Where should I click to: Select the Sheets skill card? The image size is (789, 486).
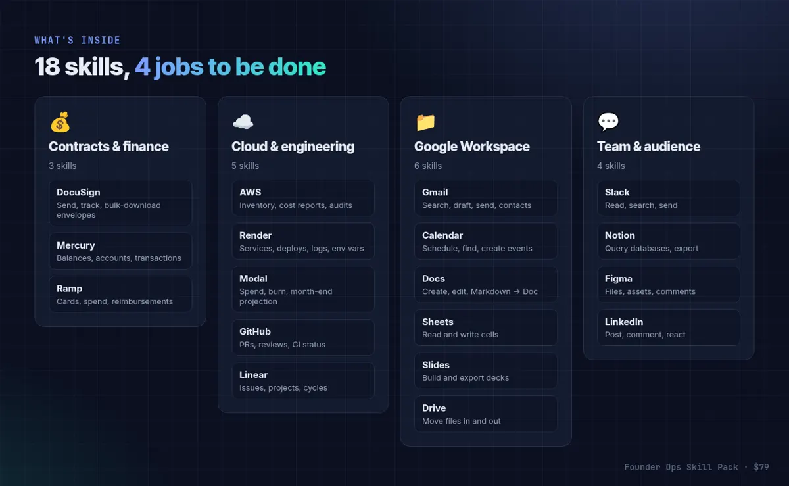pos(486,328)
